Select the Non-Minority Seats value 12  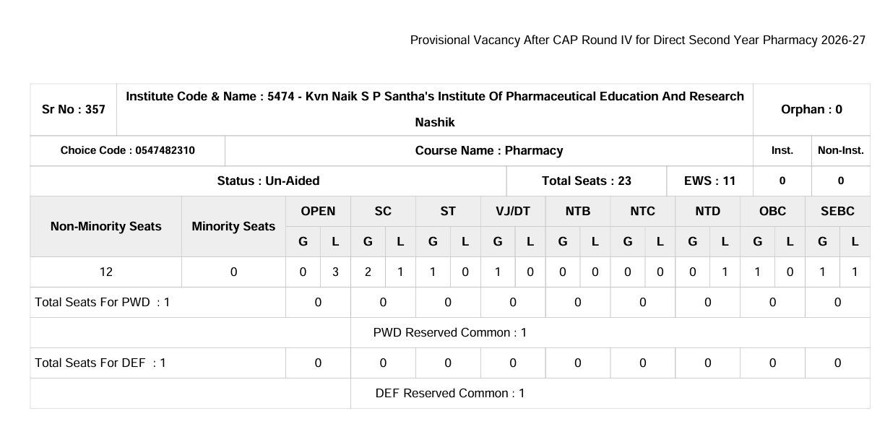click(x=106, y=272)
